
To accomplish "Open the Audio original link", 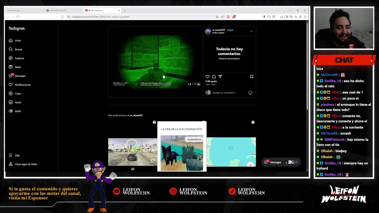I will coord(218,33).
